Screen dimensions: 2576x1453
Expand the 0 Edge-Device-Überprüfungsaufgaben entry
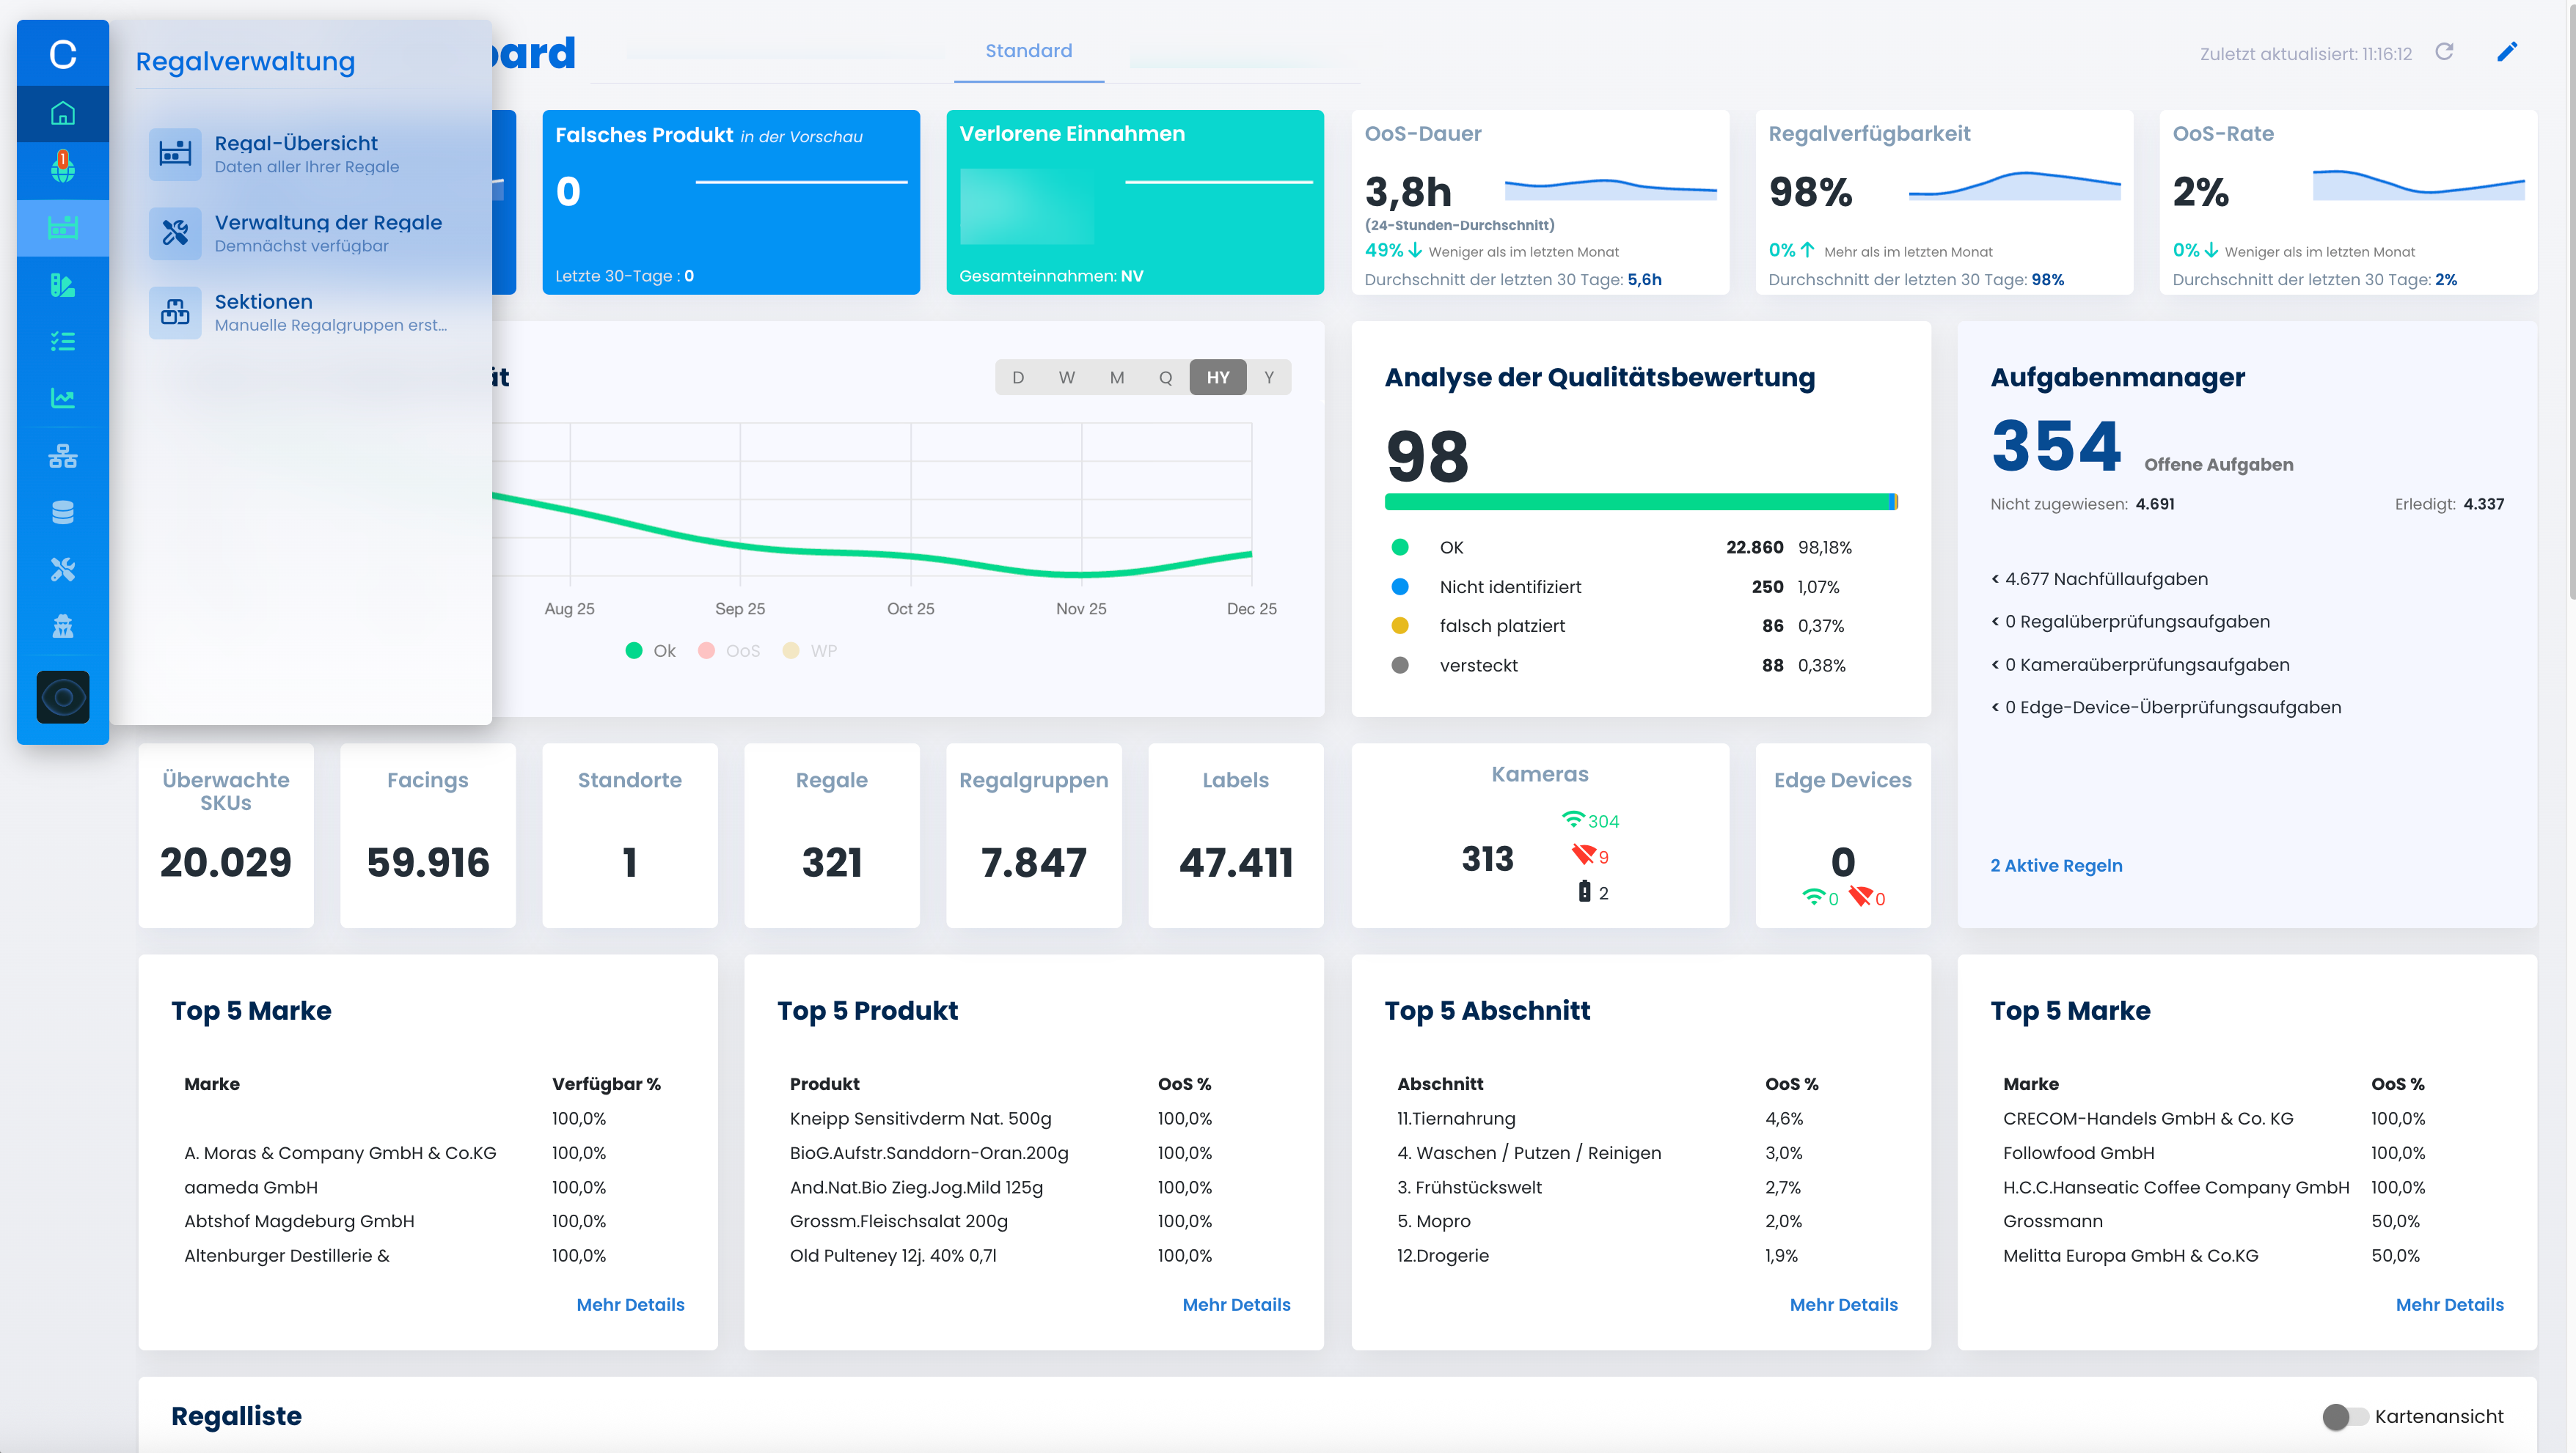[2165, 707]
